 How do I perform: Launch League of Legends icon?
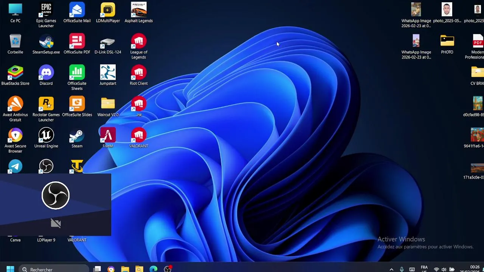click(x=138, y=47)
